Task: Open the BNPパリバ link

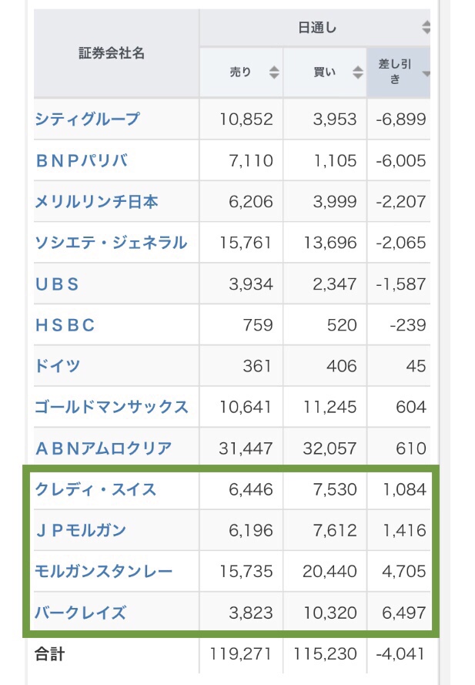Action: 82,160
